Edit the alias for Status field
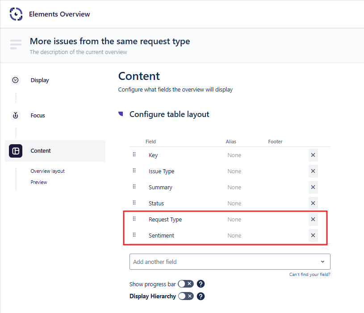 tap(234, 204)
